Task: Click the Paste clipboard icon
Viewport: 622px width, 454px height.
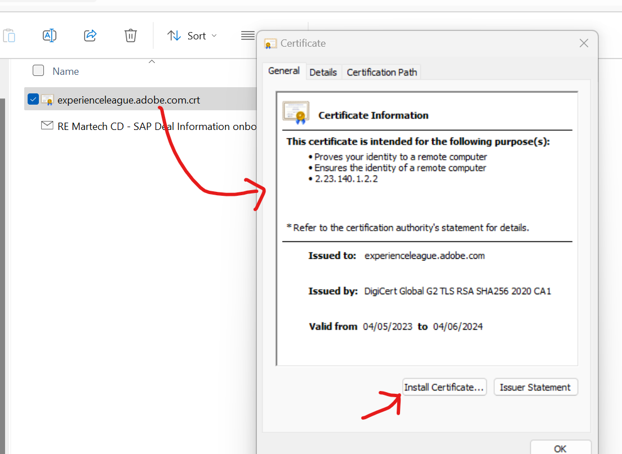Action: (9, 35)
